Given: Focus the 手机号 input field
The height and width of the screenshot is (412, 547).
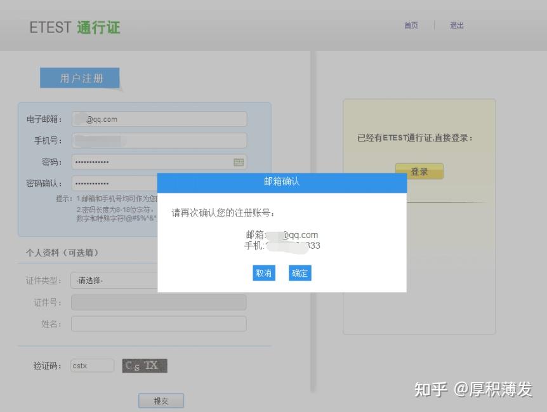Looking at the screenshot, I should click(x=159, y=140).
